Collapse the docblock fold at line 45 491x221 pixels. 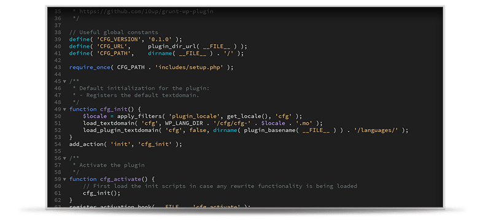(x=64, y=81)
